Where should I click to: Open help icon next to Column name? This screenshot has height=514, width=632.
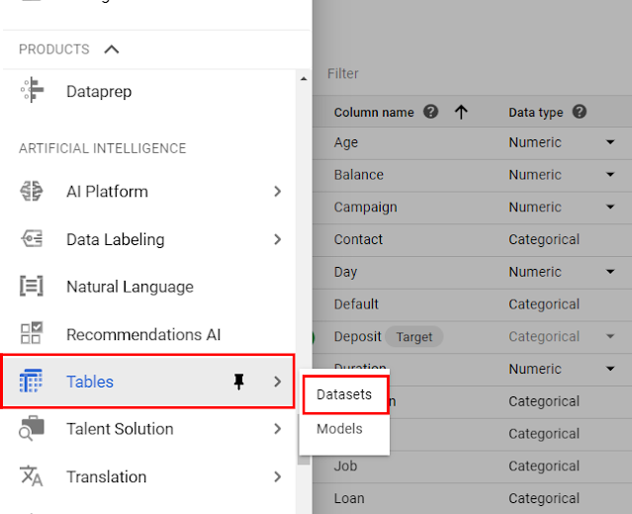pyautogui.click(x=430, y=112)
